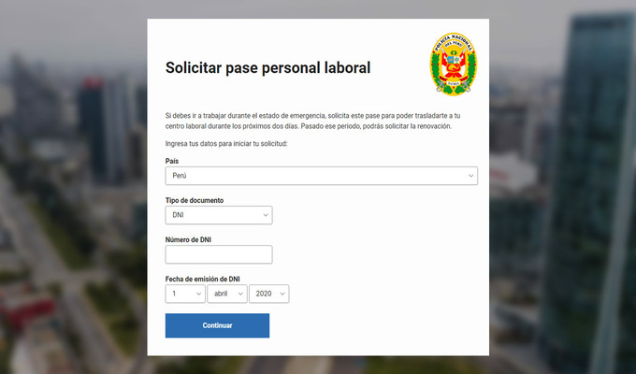Viewport: 636px width, 374px height.
Task: Click the chevron arrow of País field
Action: (x=470, y=176)
